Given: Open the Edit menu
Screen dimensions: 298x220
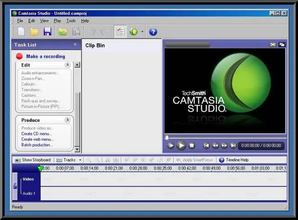Looking at the screenshot, I should pos(31,20).
